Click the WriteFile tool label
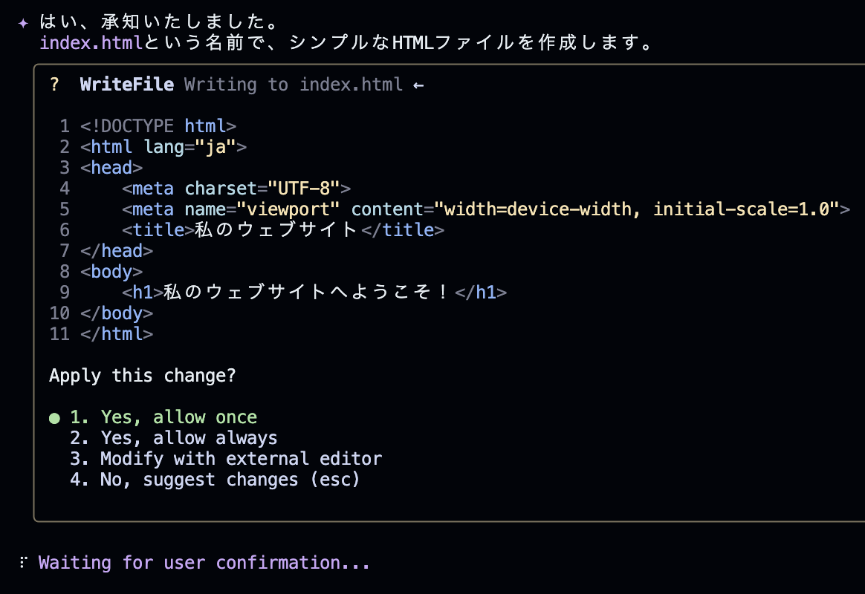865x594 pixels. 127,85
